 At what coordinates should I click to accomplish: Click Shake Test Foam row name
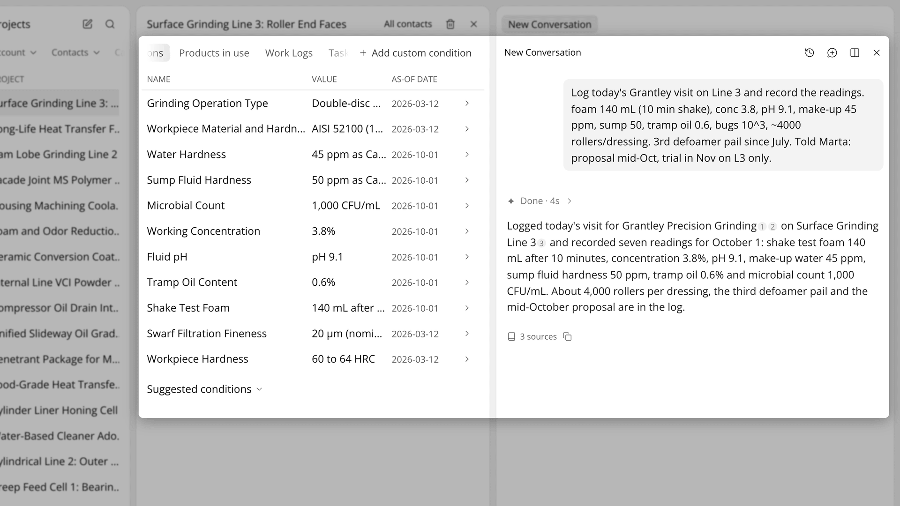(x=188, y=308)
